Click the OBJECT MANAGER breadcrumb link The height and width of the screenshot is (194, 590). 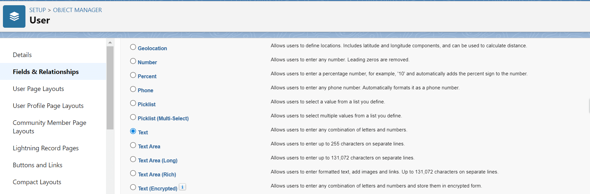point(77,10)
